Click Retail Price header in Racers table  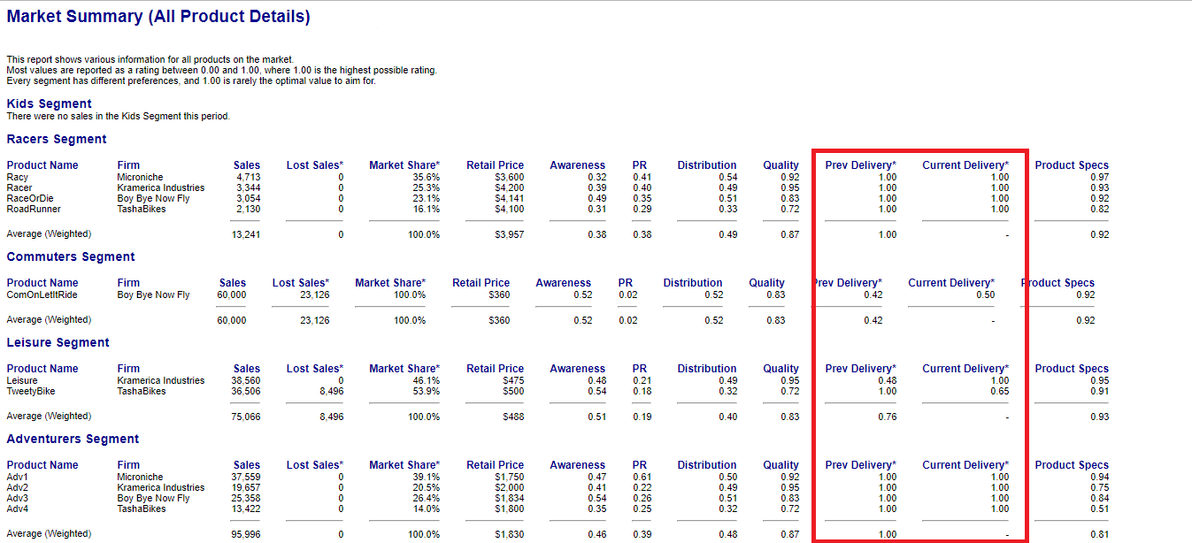point(495,165)
